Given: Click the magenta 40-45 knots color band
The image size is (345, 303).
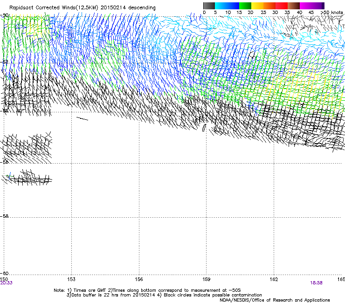Looking at the screenshot, I should coord(306,6).
